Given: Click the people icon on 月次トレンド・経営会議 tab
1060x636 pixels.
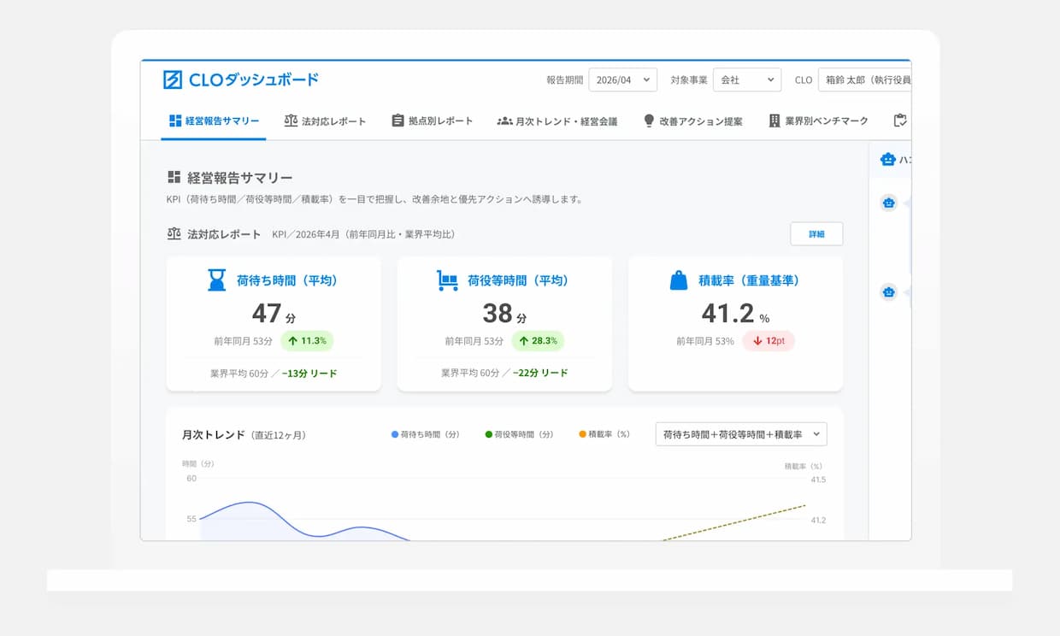Looking at the screenshot, I should 504,121.
